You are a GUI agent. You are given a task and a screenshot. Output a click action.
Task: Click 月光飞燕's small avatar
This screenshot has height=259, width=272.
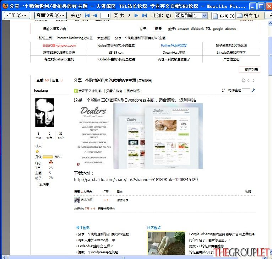pos(77,200)
